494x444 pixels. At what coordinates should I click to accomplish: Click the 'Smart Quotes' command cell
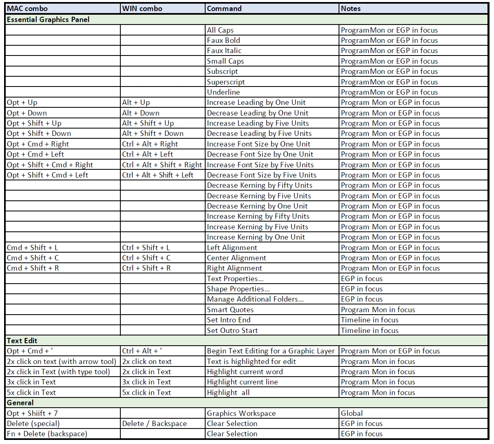point(272,310)
